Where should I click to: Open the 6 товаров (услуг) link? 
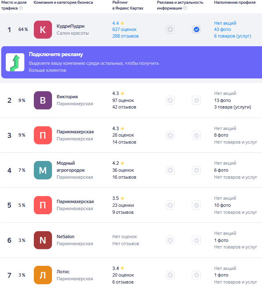[x=232, y=36]
